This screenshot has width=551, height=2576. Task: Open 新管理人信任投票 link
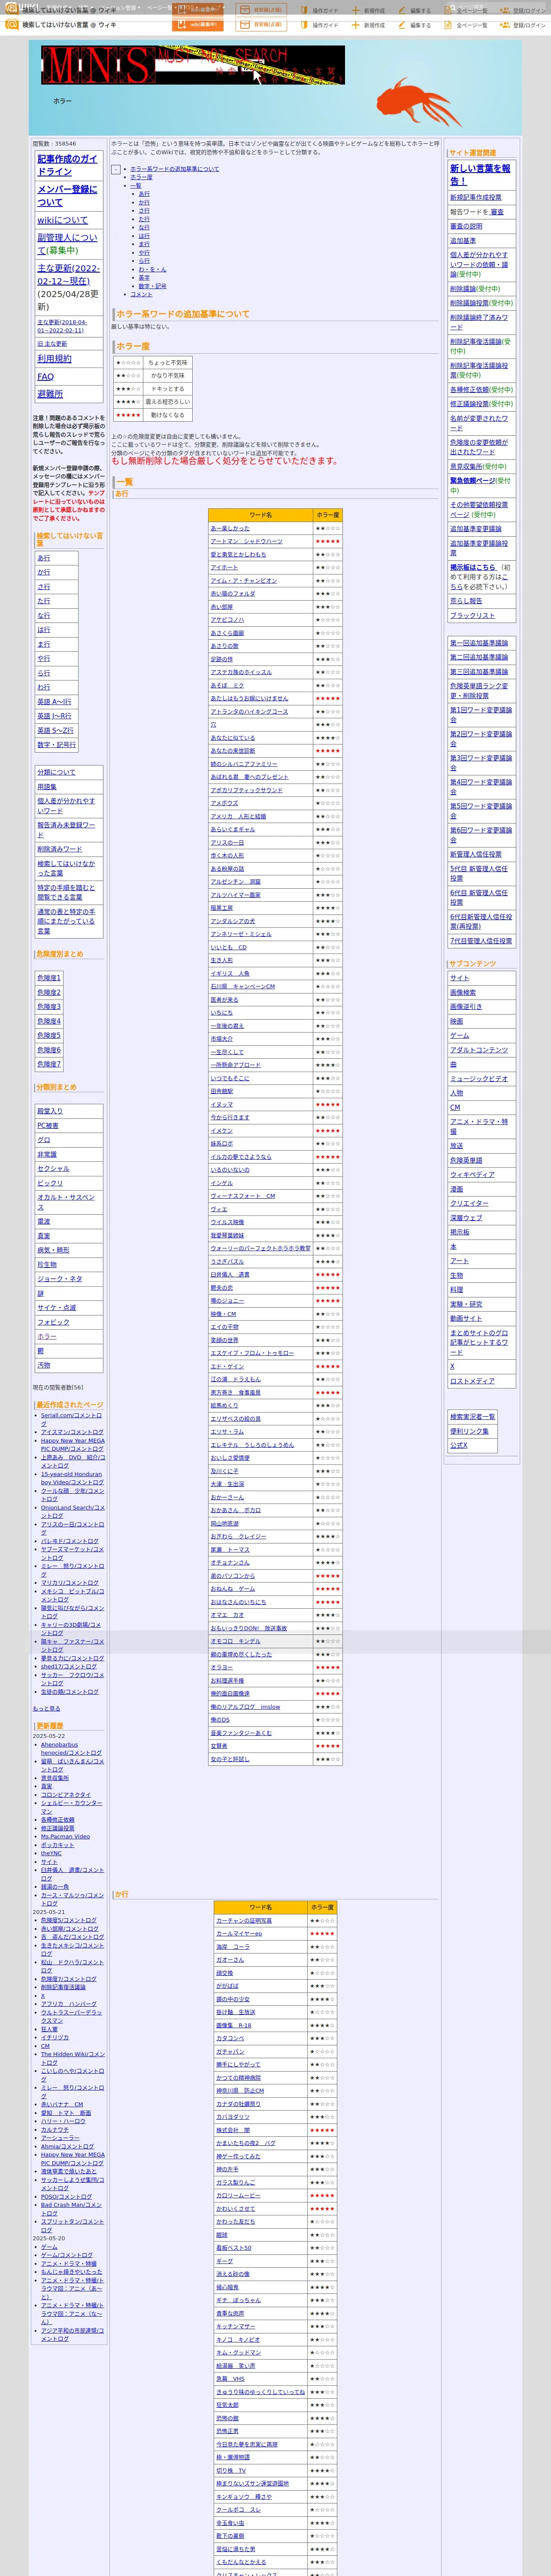pos(476,855)
